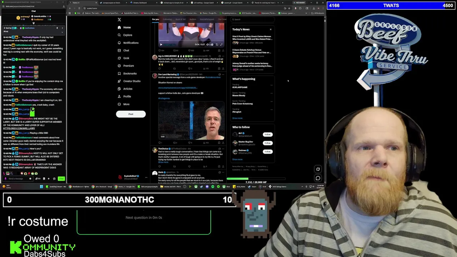The height and width of the screenshot is (257, 457).
Task: Open Chat in X sidebar
Action: point(123,50)
